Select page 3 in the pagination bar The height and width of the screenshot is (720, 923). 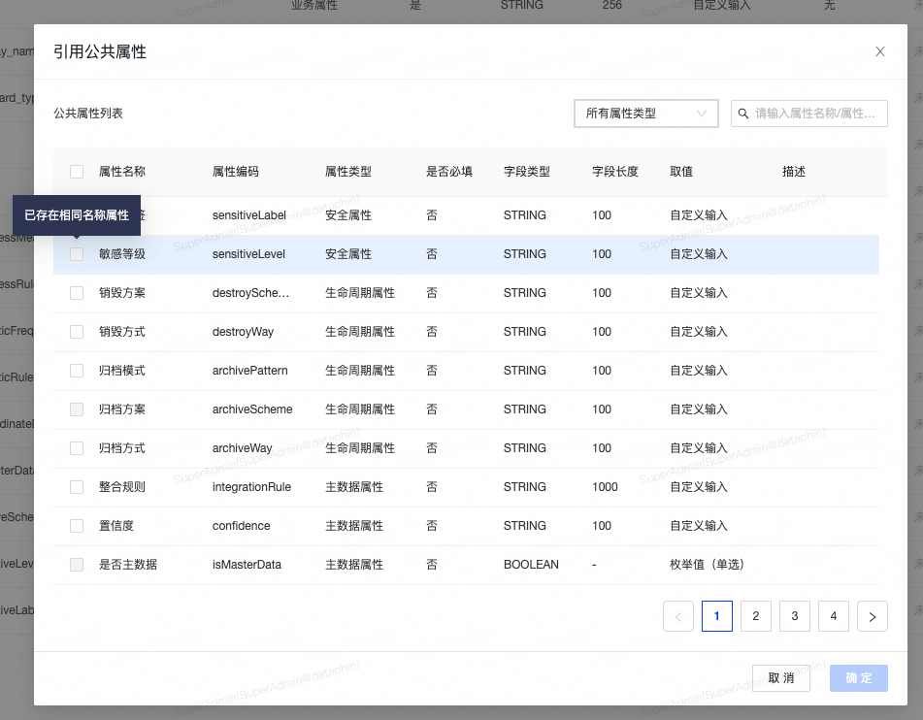795,615
